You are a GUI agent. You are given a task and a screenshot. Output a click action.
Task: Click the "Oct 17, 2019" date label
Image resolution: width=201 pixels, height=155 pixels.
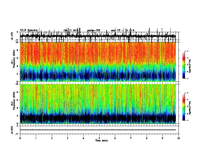pos(71,30)
